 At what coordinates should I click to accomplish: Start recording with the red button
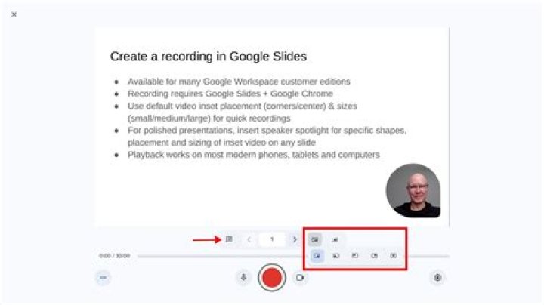271,278
